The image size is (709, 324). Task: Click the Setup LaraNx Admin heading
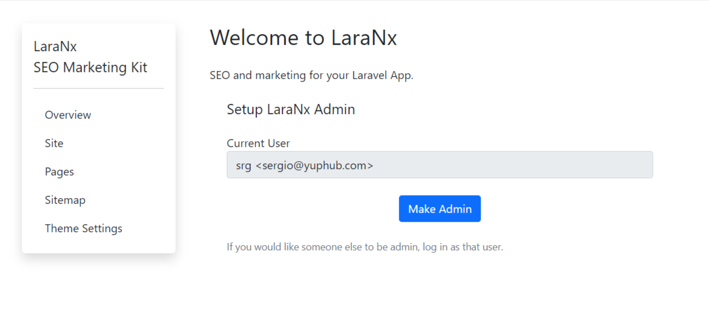(x=291, y=110)
